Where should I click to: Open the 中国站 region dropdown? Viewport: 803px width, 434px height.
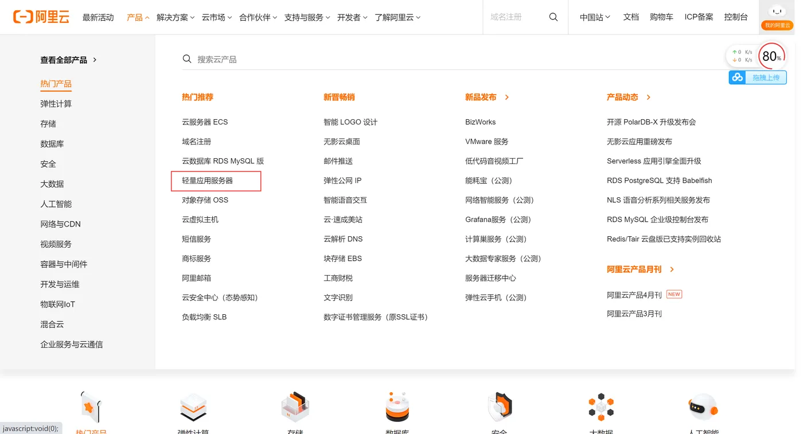(595, 17)
